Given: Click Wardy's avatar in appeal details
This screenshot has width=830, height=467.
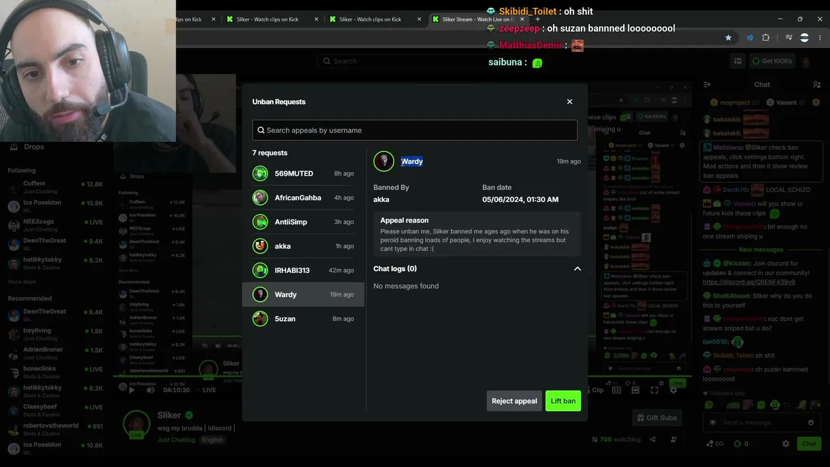Looking at the screenshot, I should coord(384,162).
